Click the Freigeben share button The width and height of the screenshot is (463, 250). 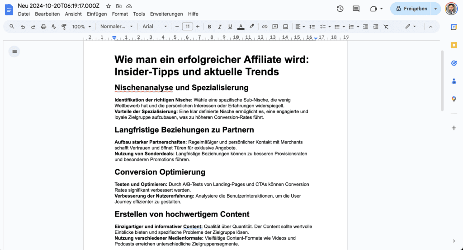coord(411,9)
